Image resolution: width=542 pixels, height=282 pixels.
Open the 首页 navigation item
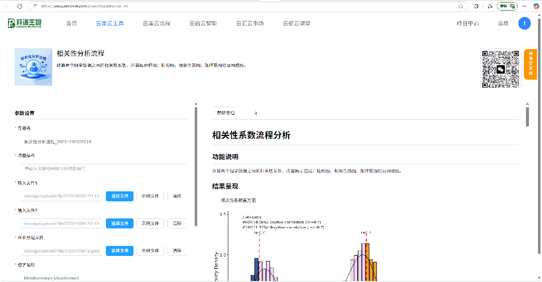tap(72, 23)
